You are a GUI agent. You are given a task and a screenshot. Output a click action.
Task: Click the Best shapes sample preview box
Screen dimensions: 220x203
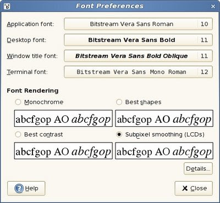click(x=164, y=119)
